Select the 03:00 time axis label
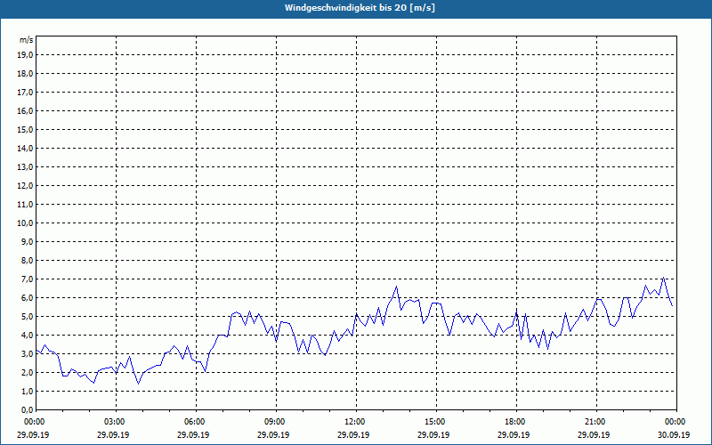 coord(116,422)
